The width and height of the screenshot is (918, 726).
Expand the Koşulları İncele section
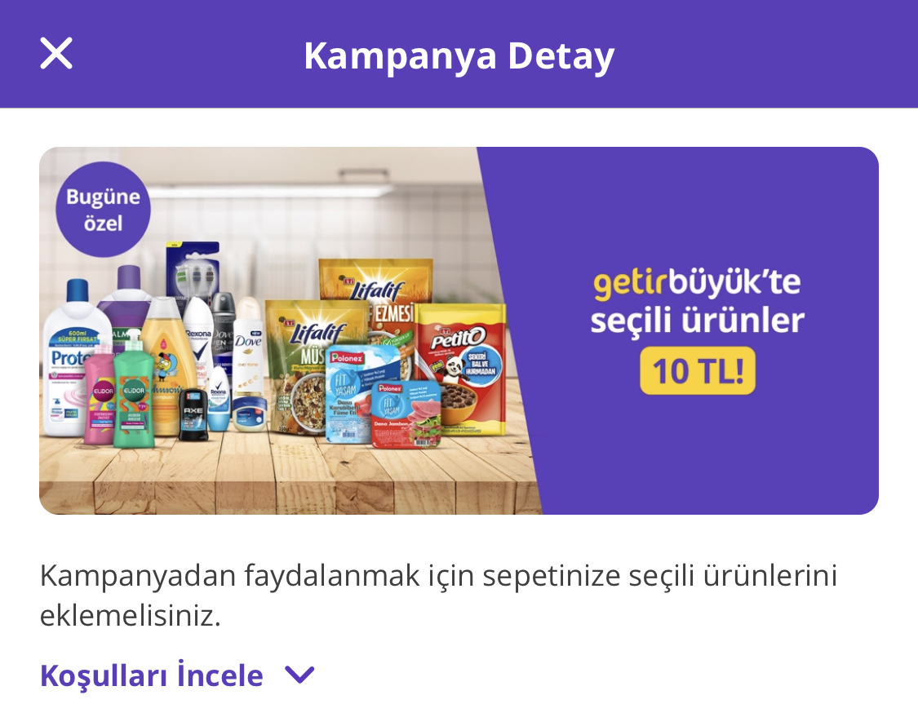pos(177,675)
